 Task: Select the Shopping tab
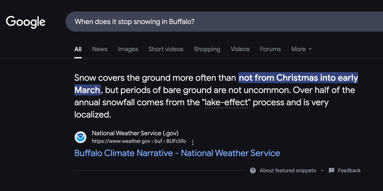click(207, 49)
